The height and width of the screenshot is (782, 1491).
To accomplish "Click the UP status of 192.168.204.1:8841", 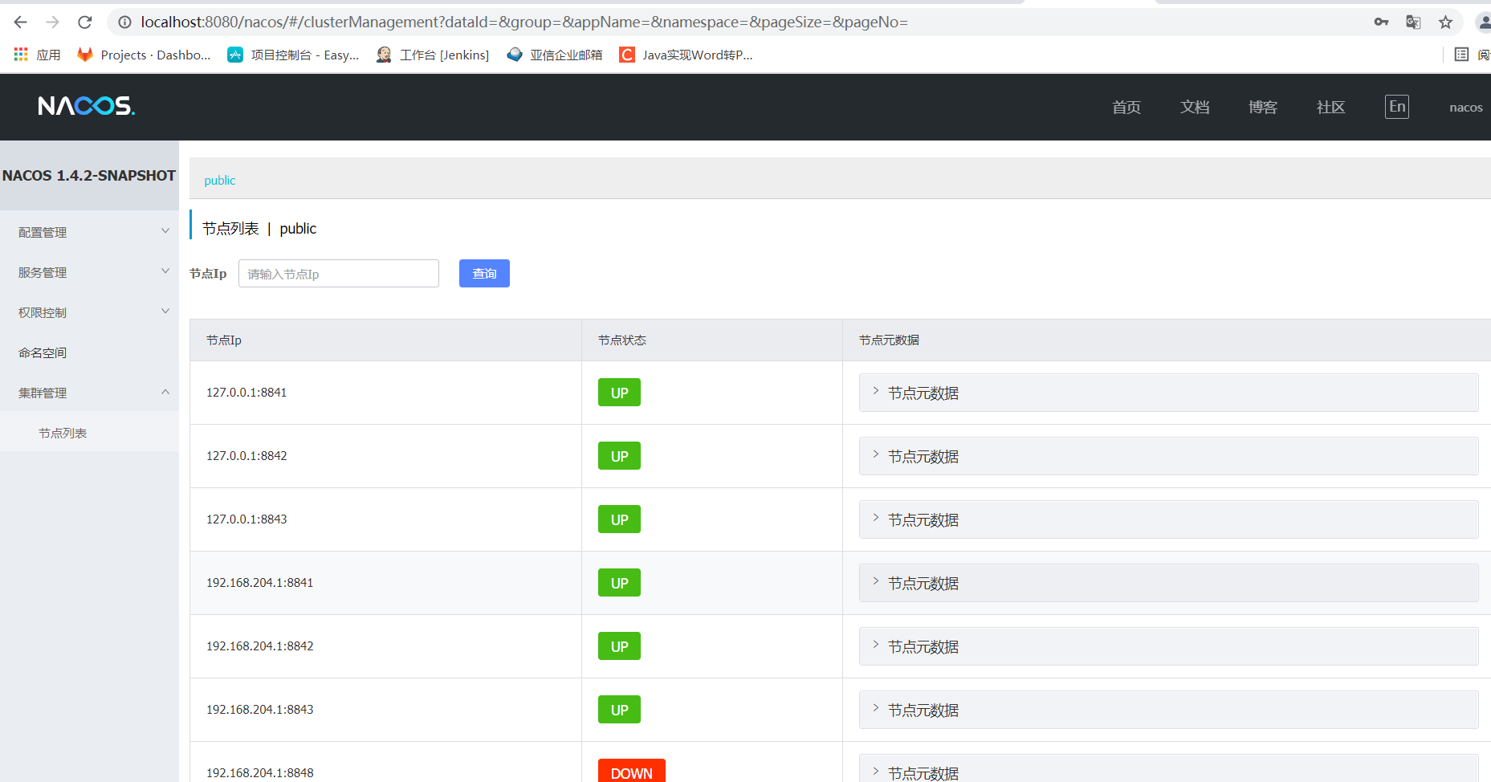I will pos(619,583).
